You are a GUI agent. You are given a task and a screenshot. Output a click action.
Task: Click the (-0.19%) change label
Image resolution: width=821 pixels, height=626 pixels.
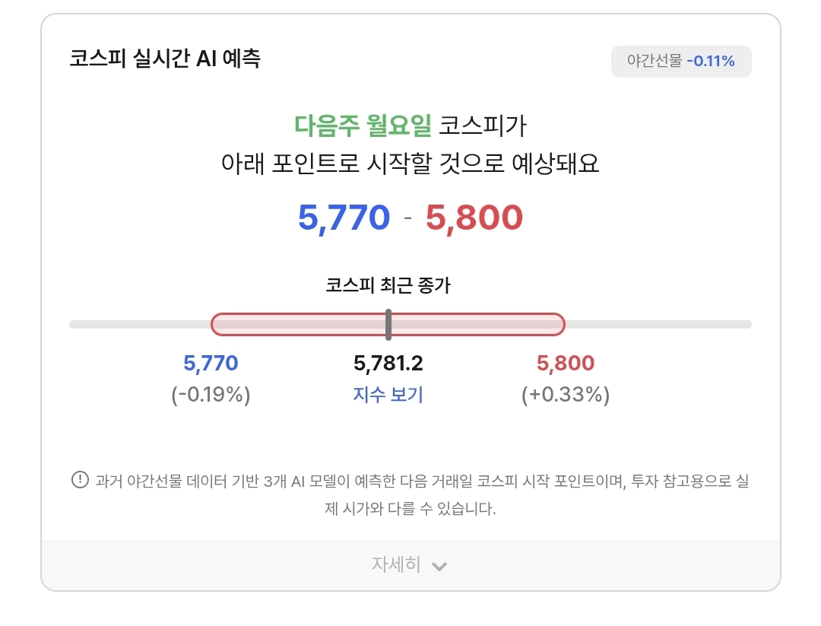point(211,395)
